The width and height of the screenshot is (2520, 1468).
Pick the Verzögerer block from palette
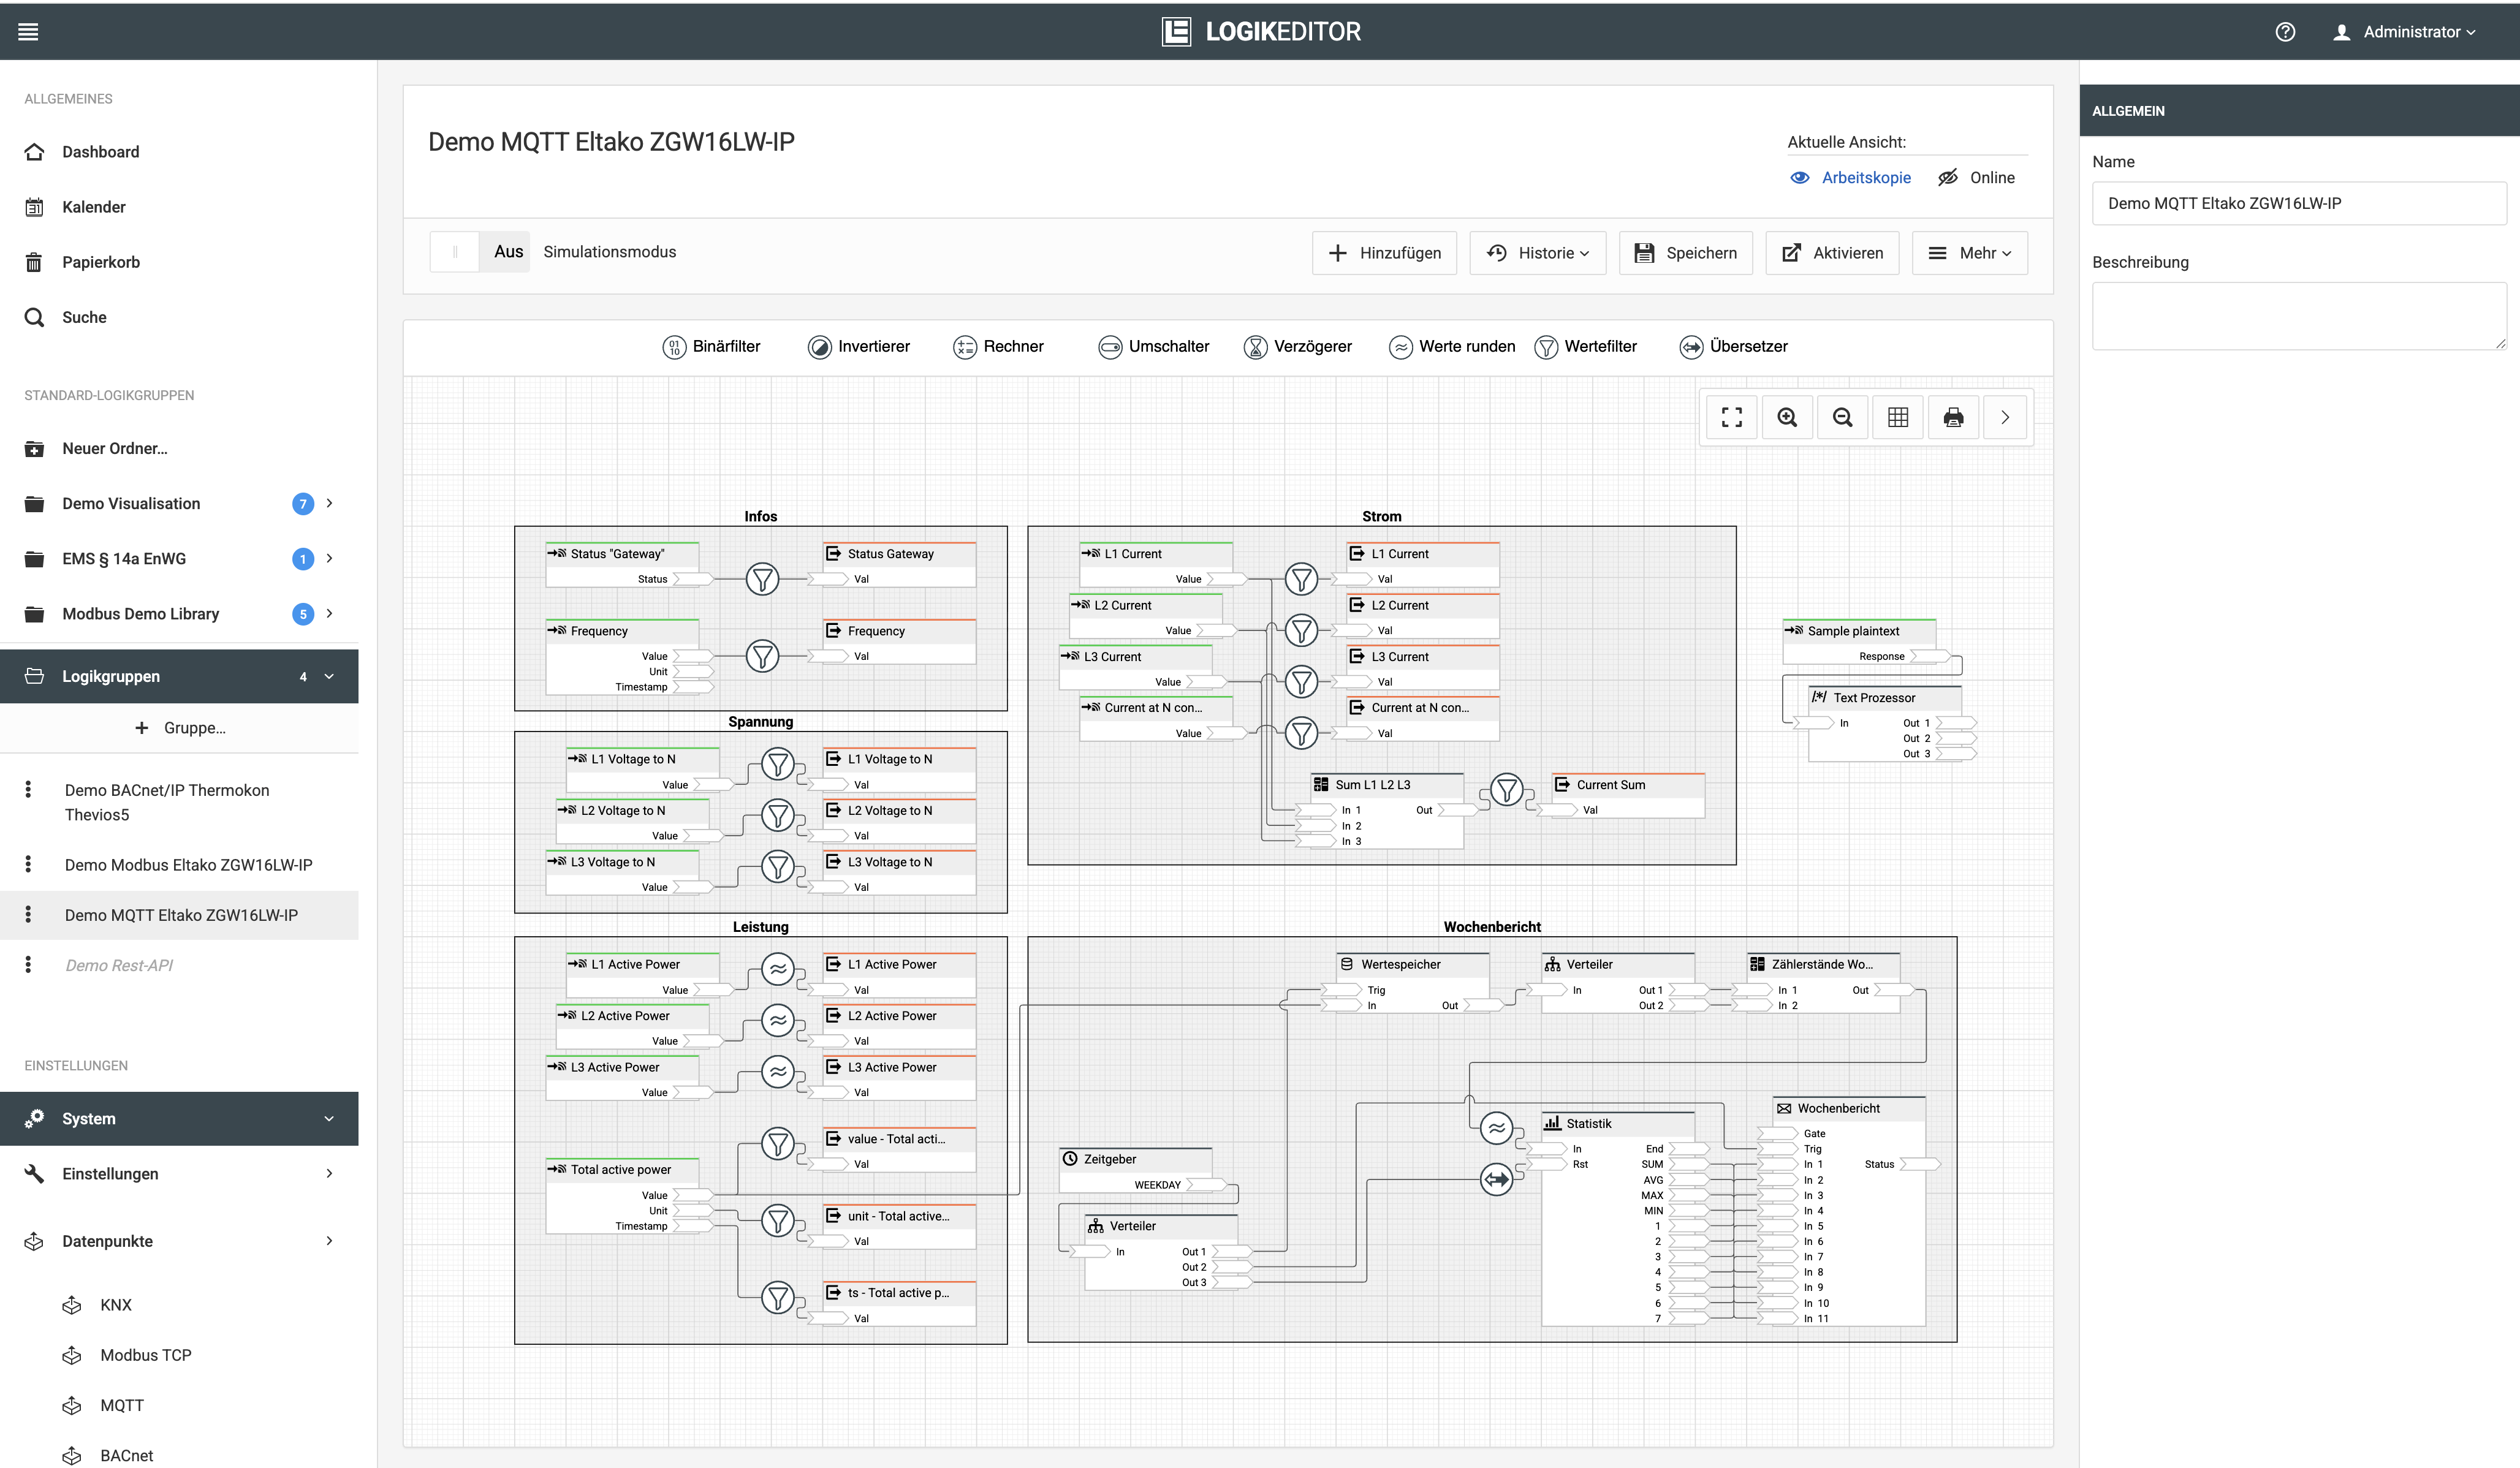(x=1297, y=346)
